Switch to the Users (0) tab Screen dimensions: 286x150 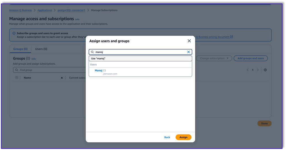41,49
